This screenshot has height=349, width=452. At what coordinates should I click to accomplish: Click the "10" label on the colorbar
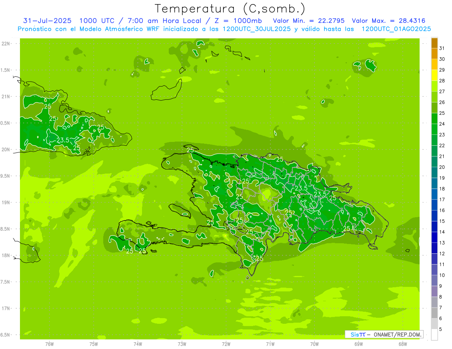coord(442,275)
